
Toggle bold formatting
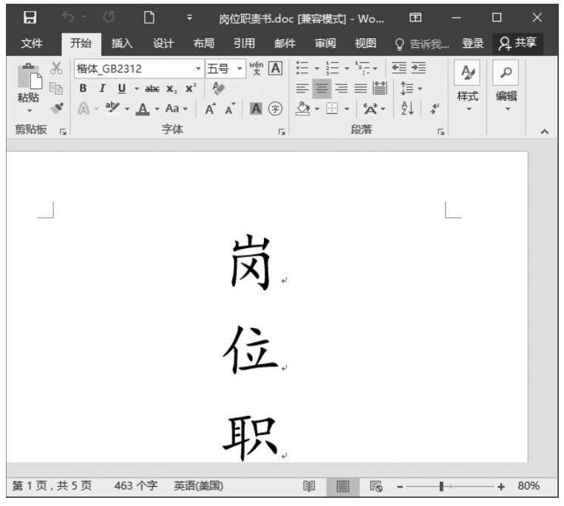(83, 88)
